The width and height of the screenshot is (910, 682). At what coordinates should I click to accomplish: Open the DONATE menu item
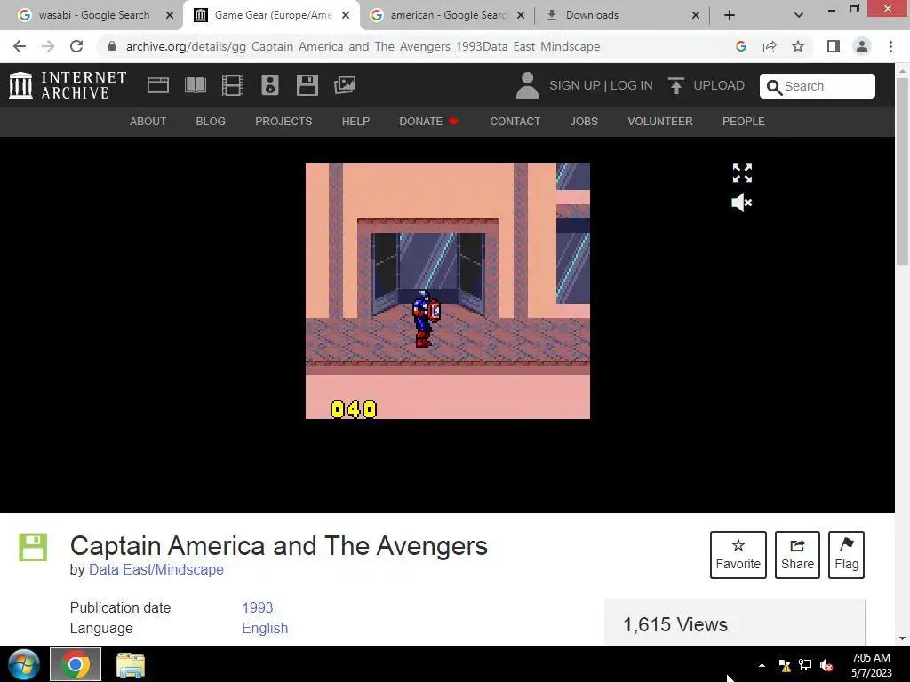tap(428, 121)
